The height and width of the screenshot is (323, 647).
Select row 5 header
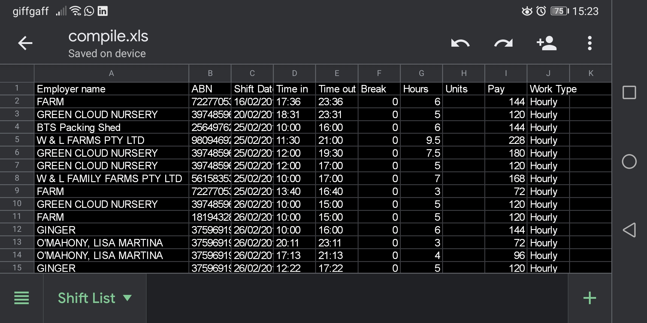(x=17, y=140)
